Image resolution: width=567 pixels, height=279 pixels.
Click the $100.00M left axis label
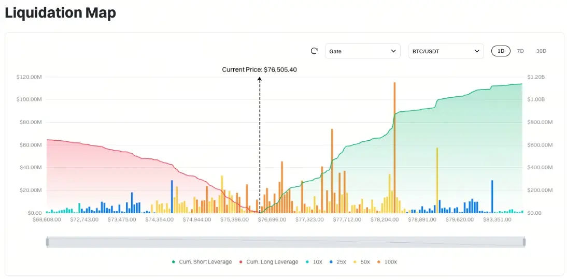(30, 99)
